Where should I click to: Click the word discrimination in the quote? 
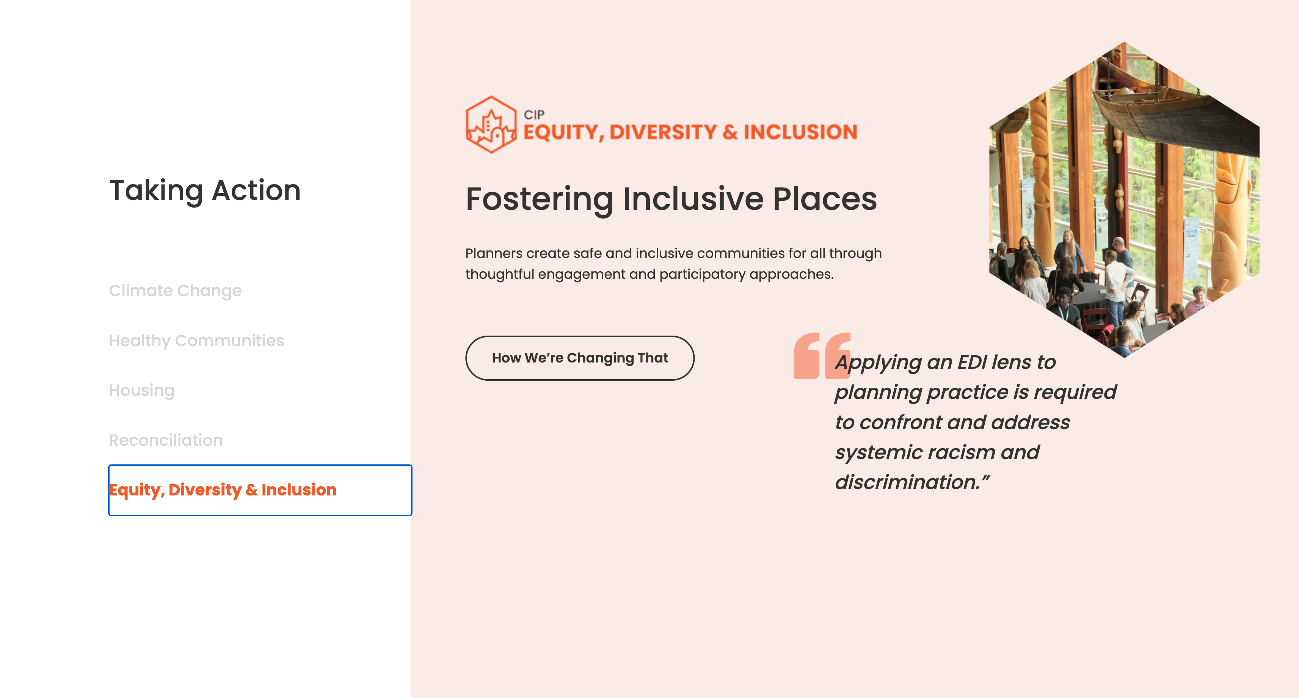[x=907, y=483]
